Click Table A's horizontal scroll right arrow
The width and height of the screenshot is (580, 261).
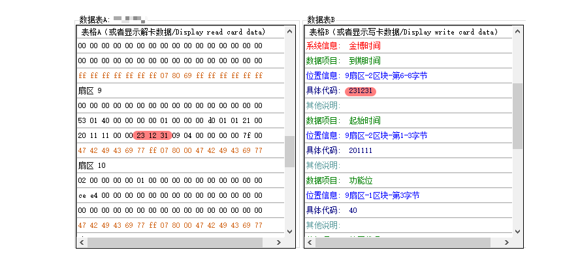pos(280,242)
